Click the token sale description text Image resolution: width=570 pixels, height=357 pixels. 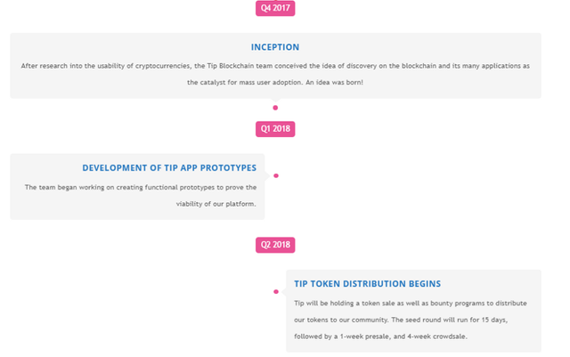pos(411,320)
